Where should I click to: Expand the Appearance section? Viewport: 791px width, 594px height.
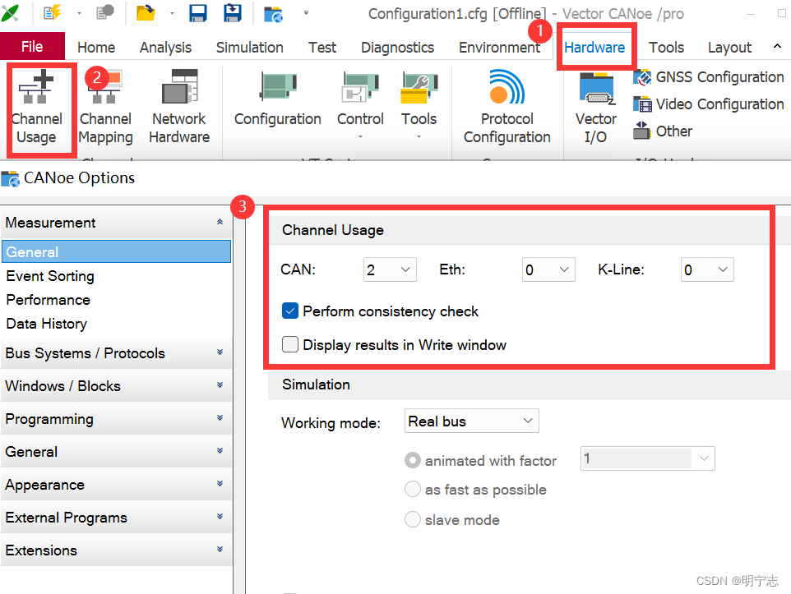coord(220,484)
